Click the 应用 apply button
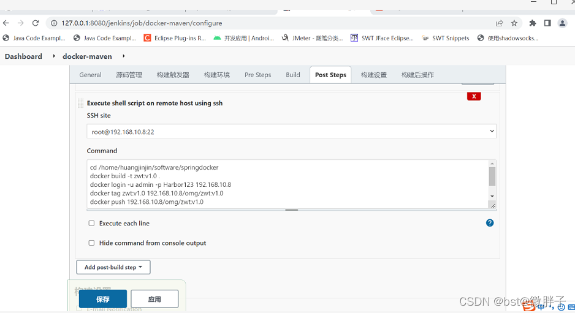Image resolution: width=575 pixels, height=313 pixels. [x=154, y=299]
